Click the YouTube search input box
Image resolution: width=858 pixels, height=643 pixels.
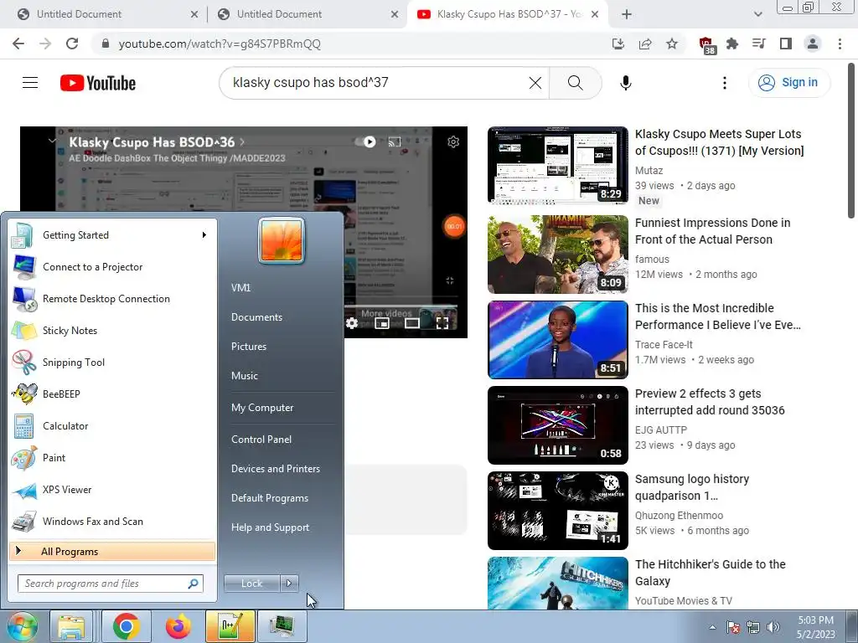(x=378, y=83)
